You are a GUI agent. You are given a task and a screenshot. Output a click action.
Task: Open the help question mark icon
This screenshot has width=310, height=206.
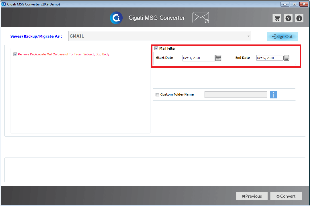[288, 18]
